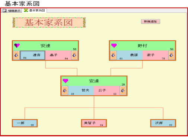Select the child box 一郎
The image size is (188, 137).
click(x=25, y=123)
